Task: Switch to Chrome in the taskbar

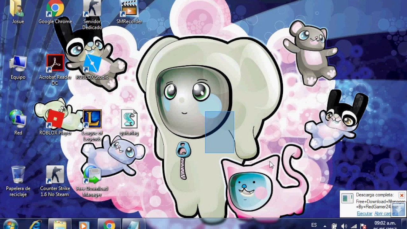Action: click(x=109, y=225)
